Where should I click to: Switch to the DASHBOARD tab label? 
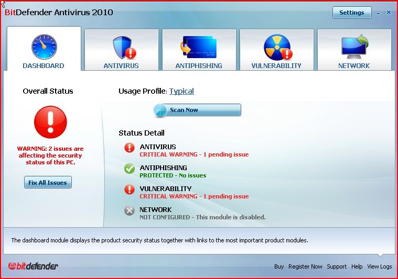pyautogui.click(x=44, y=66)
